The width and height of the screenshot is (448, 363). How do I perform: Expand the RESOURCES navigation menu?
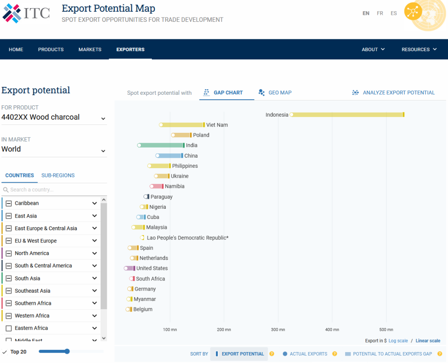419,49
